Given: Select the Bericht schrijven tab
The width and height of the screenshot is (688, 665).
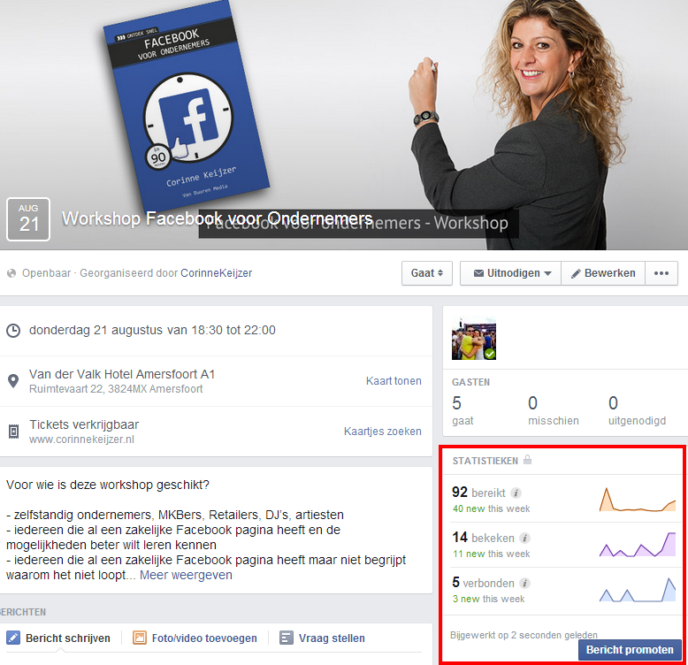Looking at the screenshot, I should [58, 638].
